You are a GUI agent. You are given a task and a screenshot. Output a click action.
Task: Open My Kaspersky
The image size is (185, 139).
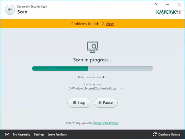21,134
